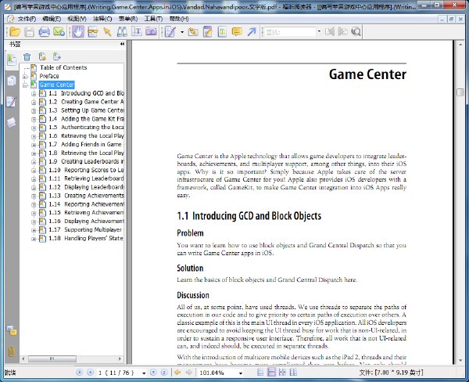Click the notepad with pencil icon
The width and height of the screenshot is (469, 382).
click(207, 31)
